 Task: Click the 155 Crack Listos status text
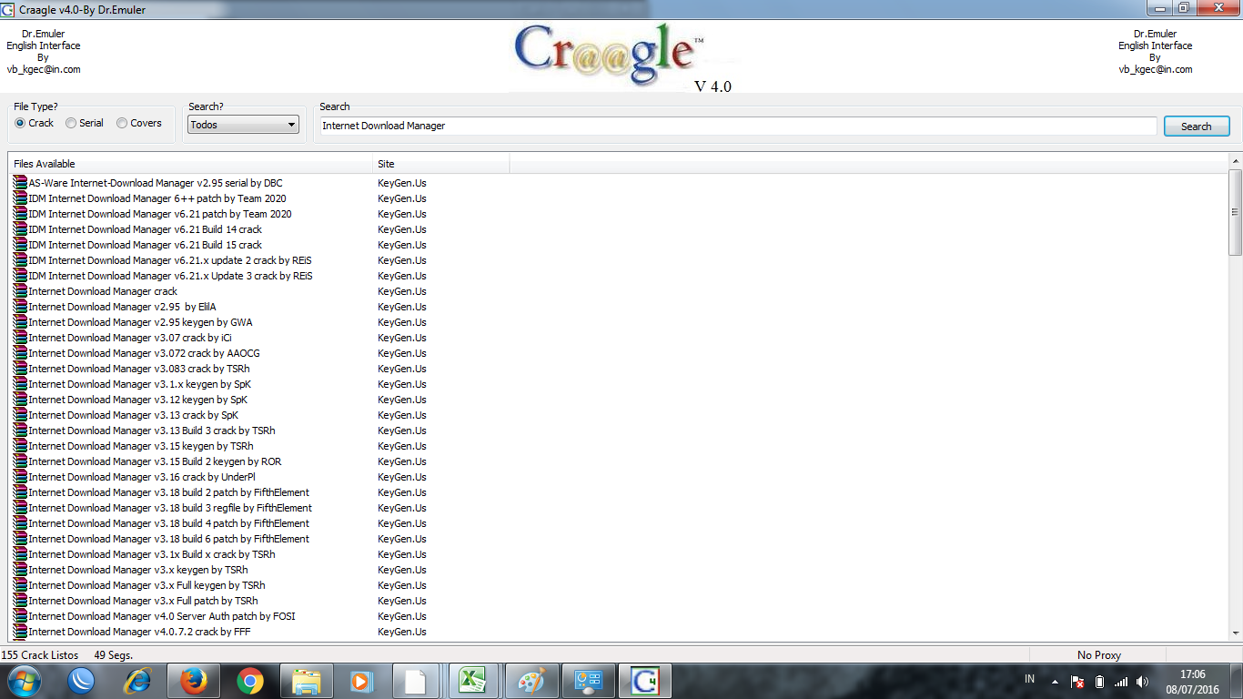click(40, 655)
